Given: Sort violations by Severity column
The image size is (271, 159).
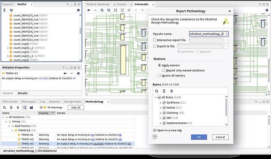Looking at the screenshot, I should coord(46,113).
